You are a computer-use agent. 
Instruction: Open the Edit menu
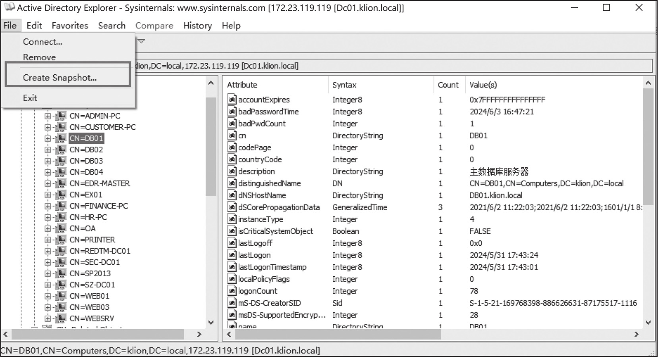34,25
